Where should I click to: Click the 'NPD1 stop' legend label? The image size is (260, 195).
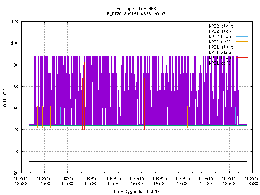pyautogui.click(x=220, y=52)
